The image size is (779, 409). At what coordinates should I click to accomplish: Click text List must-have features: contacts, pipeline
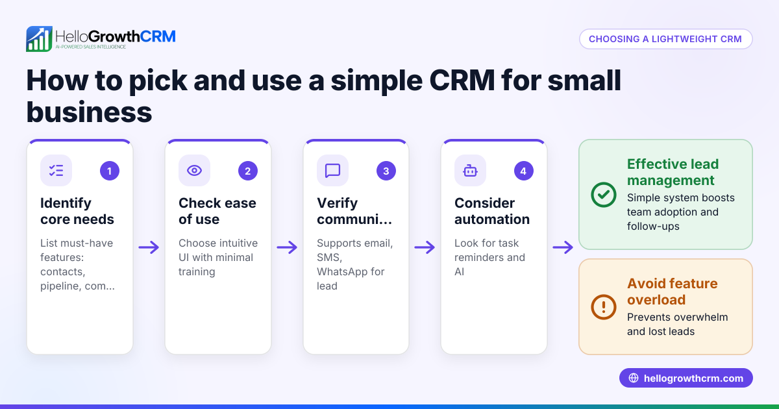coord(78,264)
